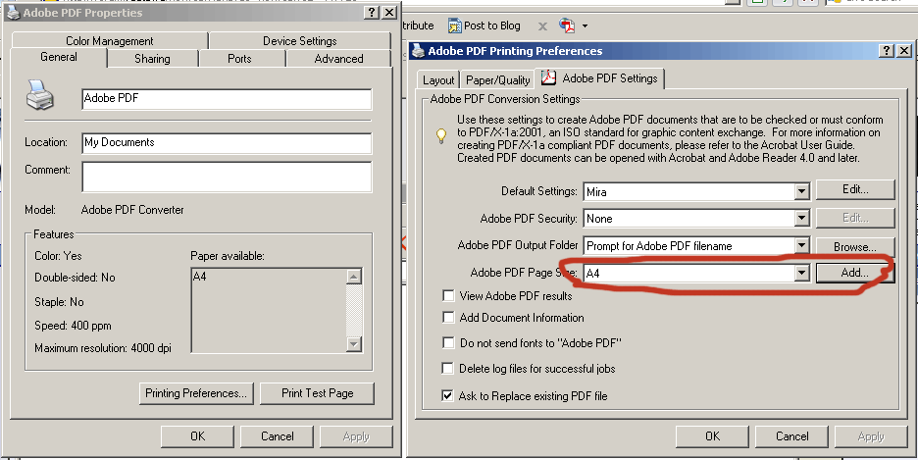Open the General tab in Adobe PDF Properties

point(59,57)
